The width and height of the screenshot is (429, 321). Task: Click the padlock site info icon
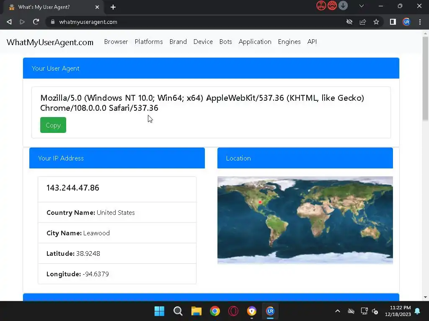point(53,22)
